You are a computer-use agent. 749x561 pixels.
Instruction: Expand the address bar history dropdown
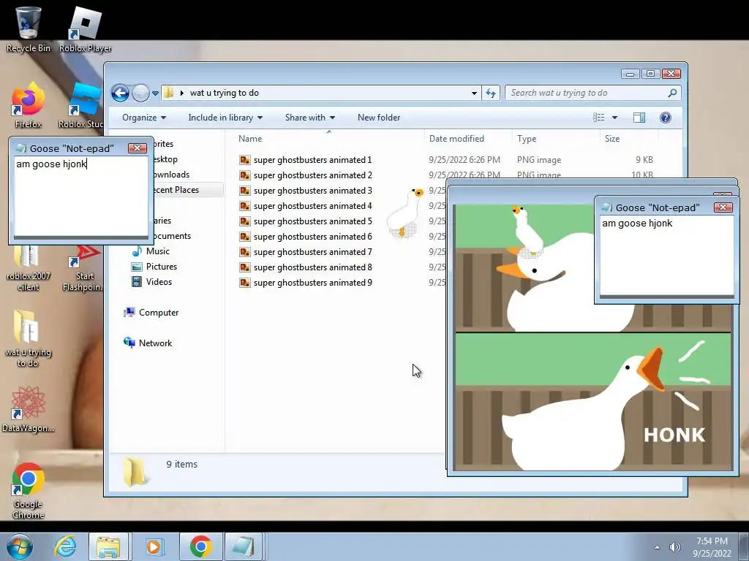click(474, 93)
